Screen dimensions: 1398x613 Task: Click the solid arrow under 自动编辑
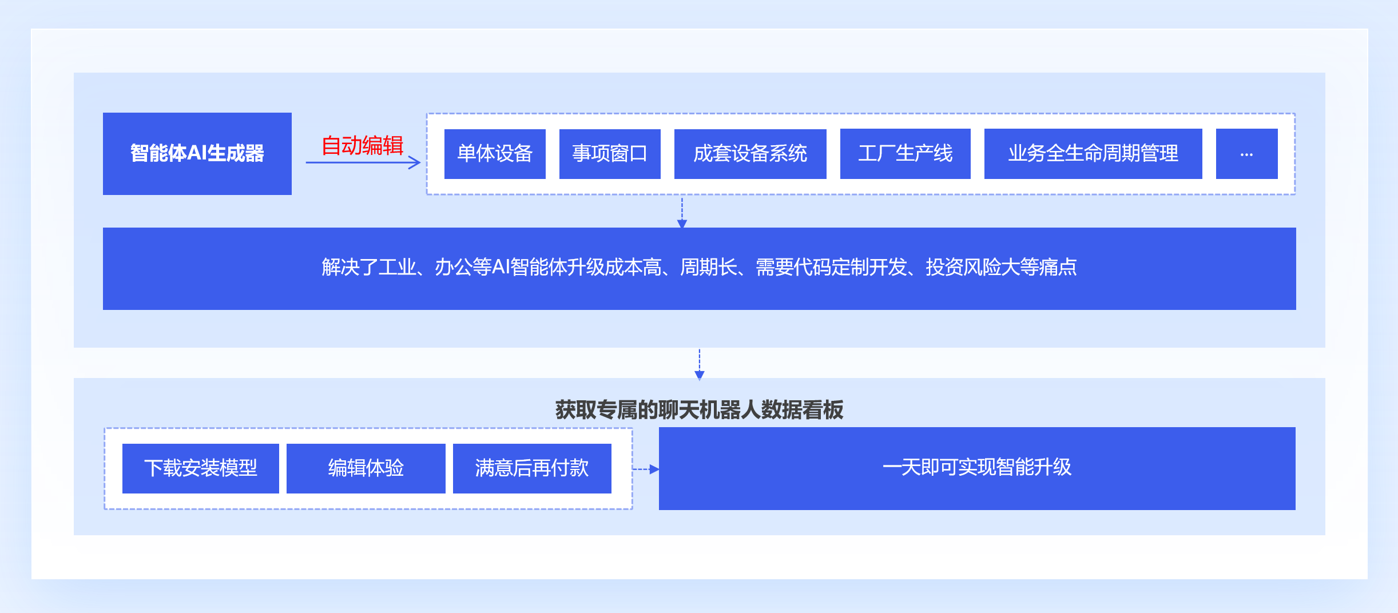pos(363,163)
